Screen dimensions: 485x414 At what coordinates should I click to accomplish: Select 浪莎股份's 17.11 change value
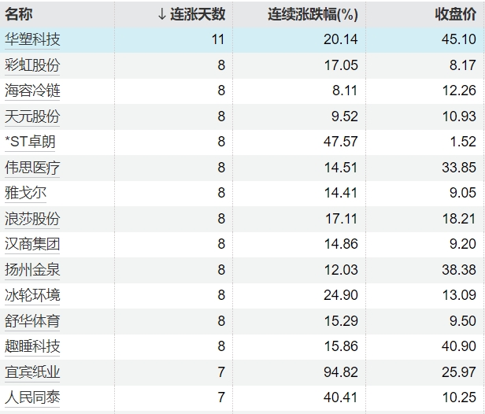(341, 219)
